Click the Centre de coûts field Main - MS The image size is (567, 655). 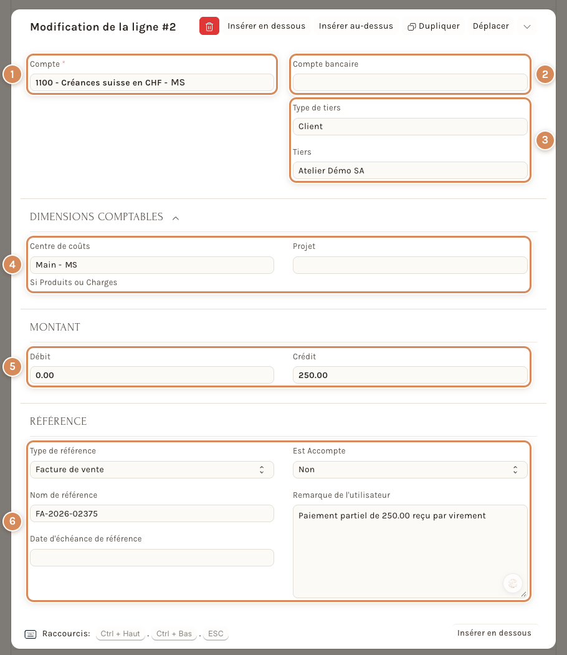[x=152, y=265]
